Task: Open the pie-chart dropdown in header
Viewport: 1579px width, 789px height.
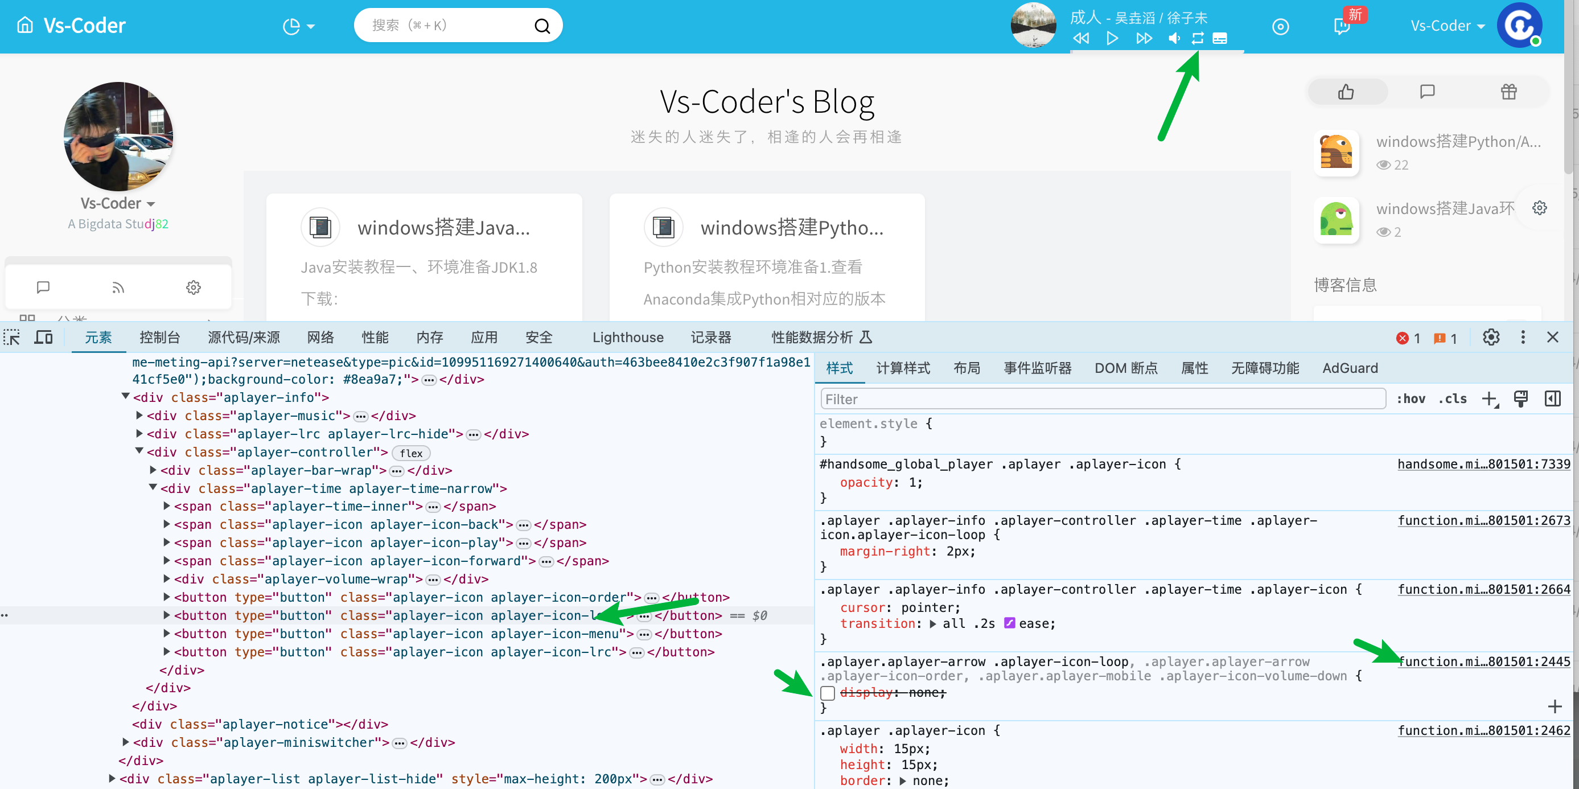Action: 298,26
